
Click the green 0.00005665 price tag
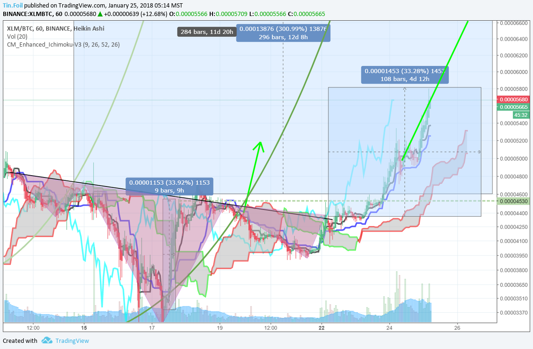(514, 107)
